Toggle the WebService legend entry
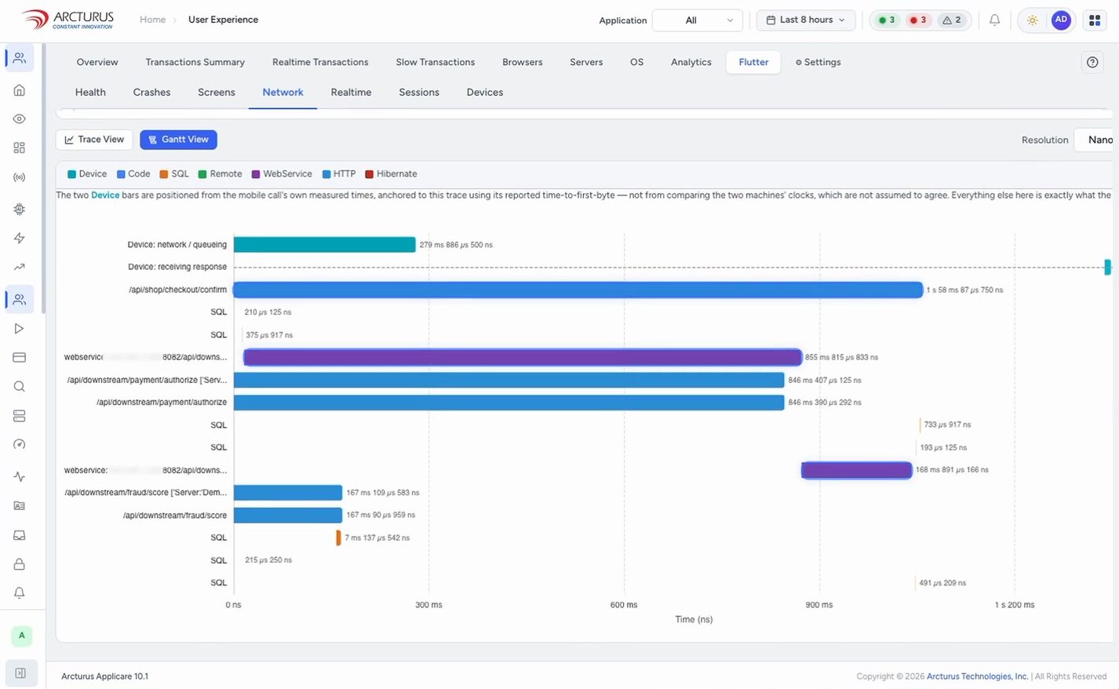Image resolution: width=1119 pixels, height=689 pixels. (282, 174)
